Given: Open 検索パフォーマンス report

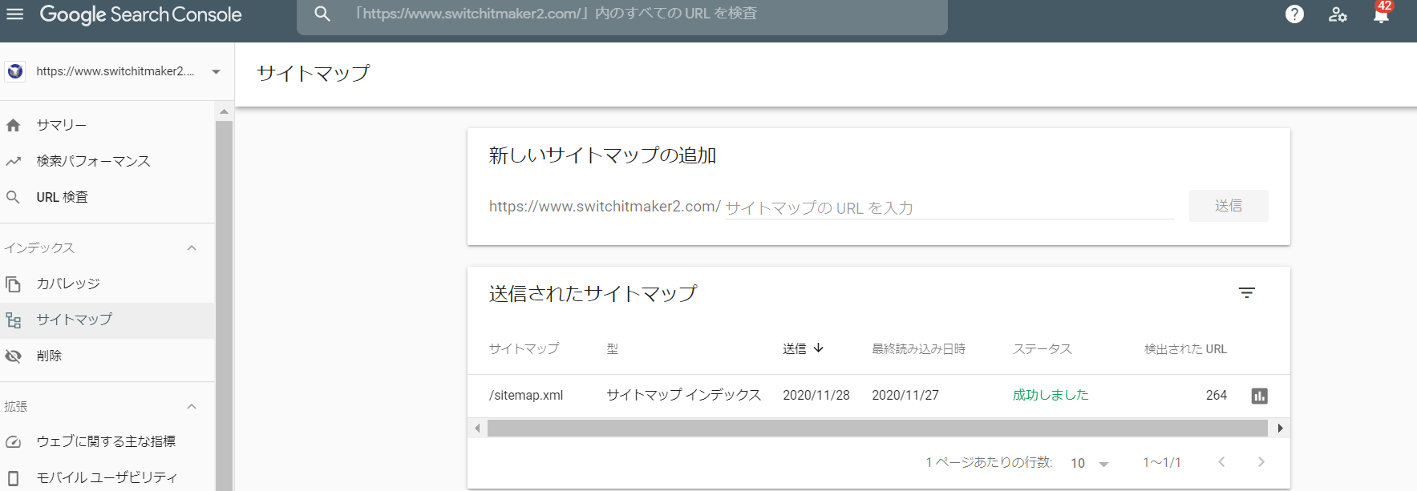Looking at the screenshot, I should click(x=107, y=161).
